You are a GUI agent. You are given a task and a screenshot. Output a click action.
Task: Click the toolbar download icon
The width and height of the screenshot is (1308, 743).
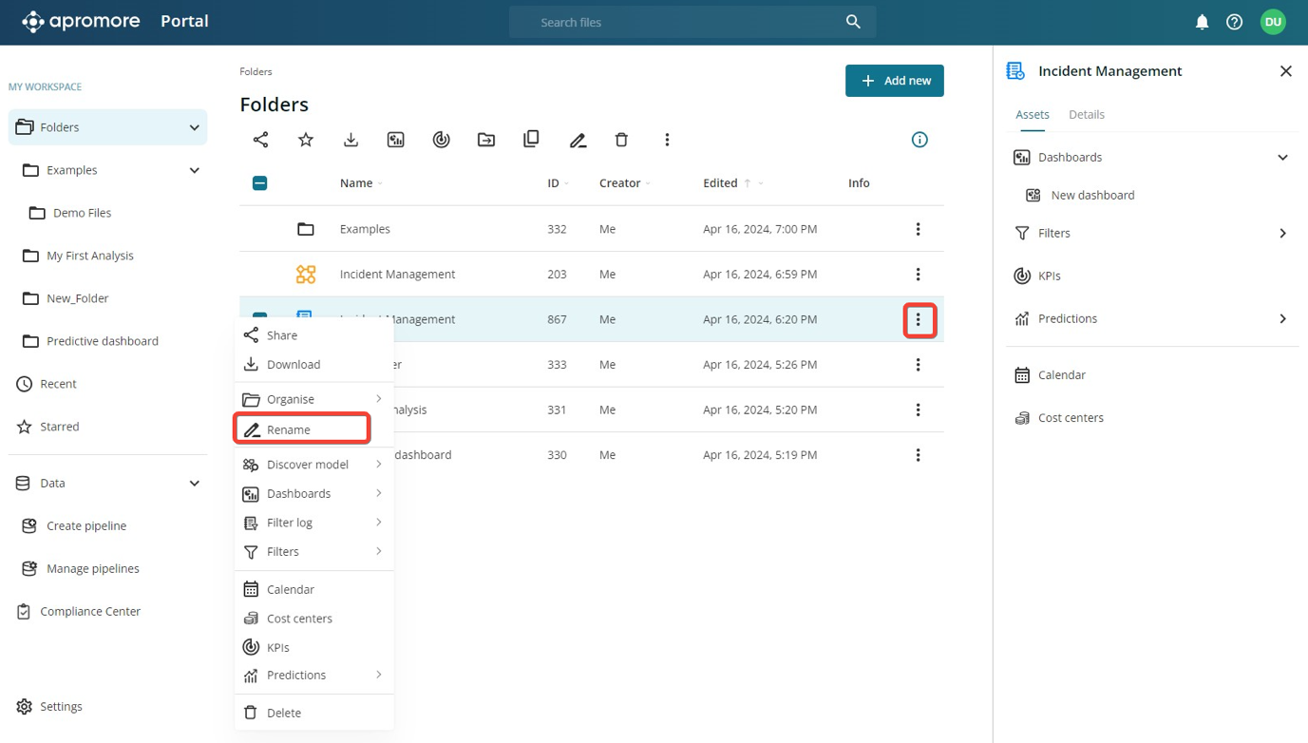click(351, 140)
